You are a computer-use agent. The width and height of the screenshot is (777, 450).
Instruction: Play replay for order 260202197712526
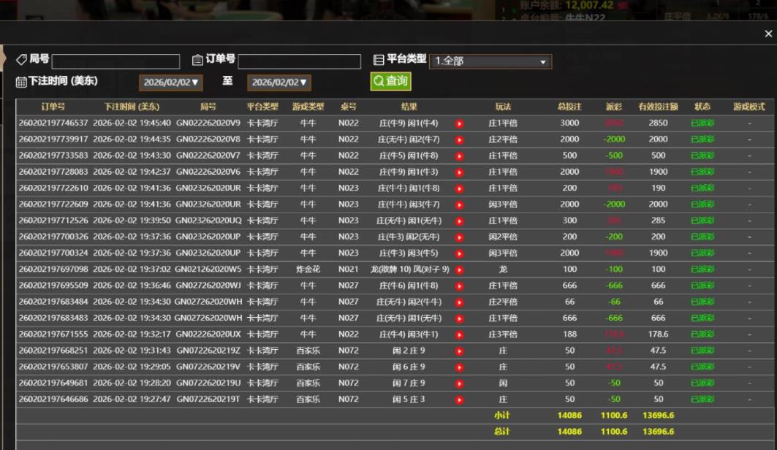[x=459, y=221]
